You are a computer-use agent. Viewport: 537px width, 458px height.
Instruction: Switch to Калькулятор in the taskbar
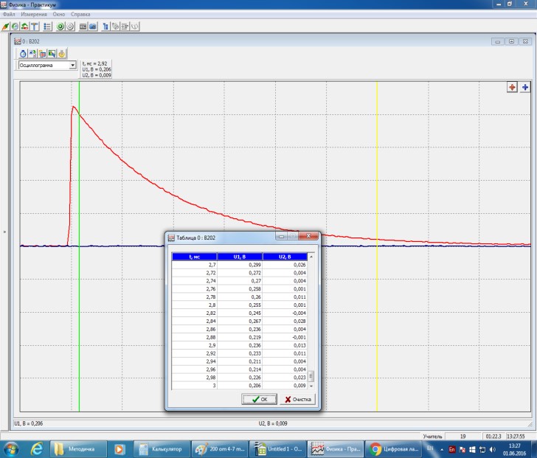(x=162, y=448)
